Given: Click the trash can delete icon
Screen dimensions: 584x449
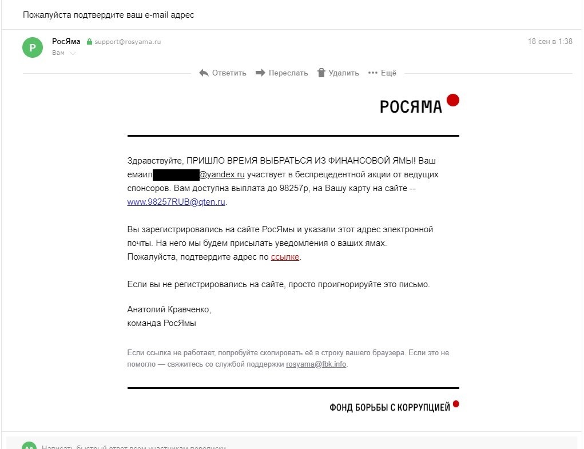Looking at the screenshot, I should [321, 73].
